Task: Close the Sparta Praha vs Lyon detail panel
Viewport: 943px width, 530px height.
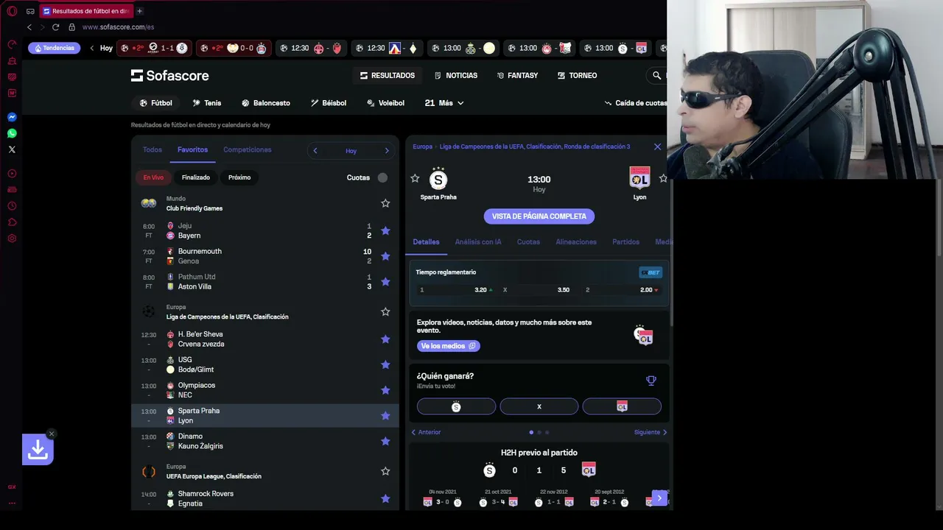Action: point(657,146)
